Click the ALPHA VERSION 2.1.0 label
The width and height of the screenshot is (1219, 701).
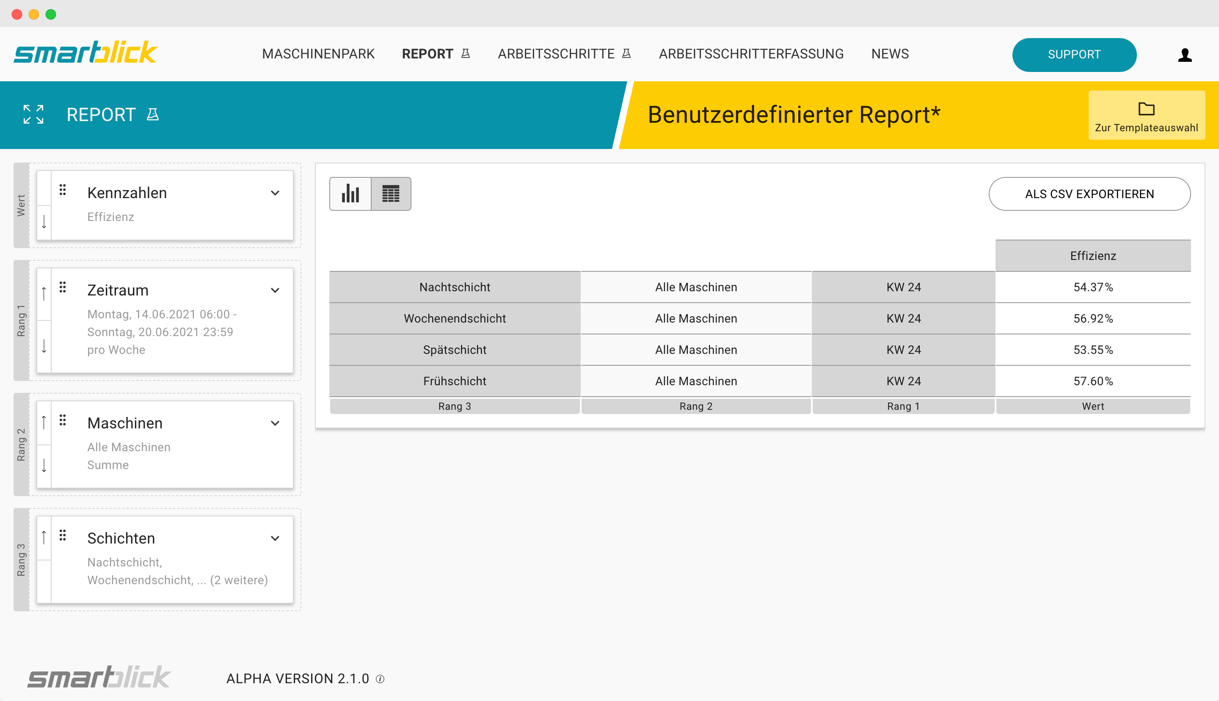point(298,679)
